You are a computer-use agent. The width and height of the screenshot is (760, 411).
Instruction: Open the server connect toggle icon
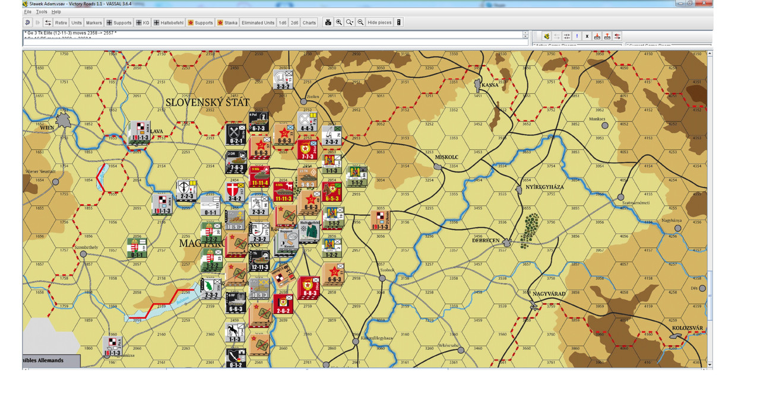(48, 23)
